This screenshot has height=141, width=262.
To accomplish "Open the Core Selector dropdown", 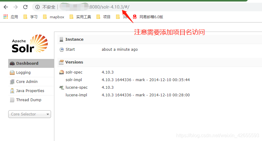I will (30, 114).
